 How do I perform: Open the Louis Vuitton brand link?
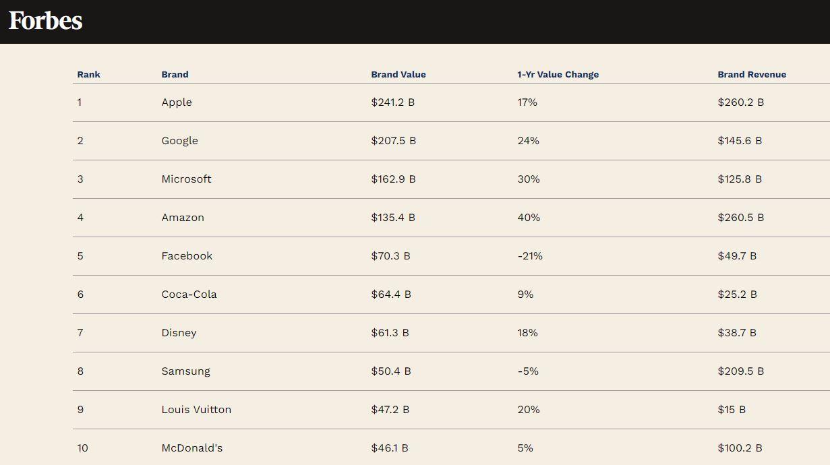click(196, 410)
